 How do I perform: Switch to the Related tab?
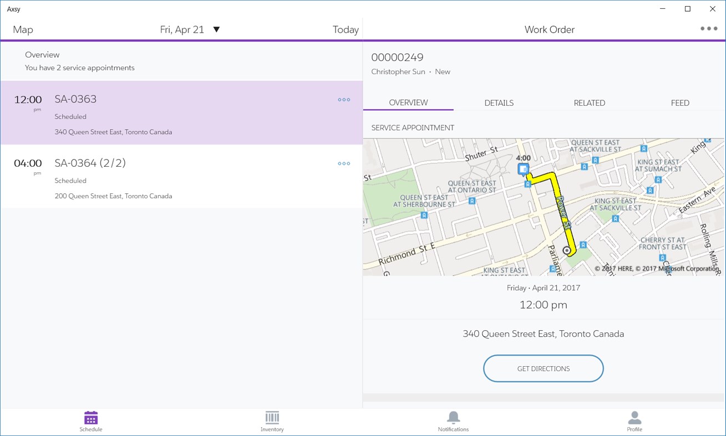pos(590,102)
